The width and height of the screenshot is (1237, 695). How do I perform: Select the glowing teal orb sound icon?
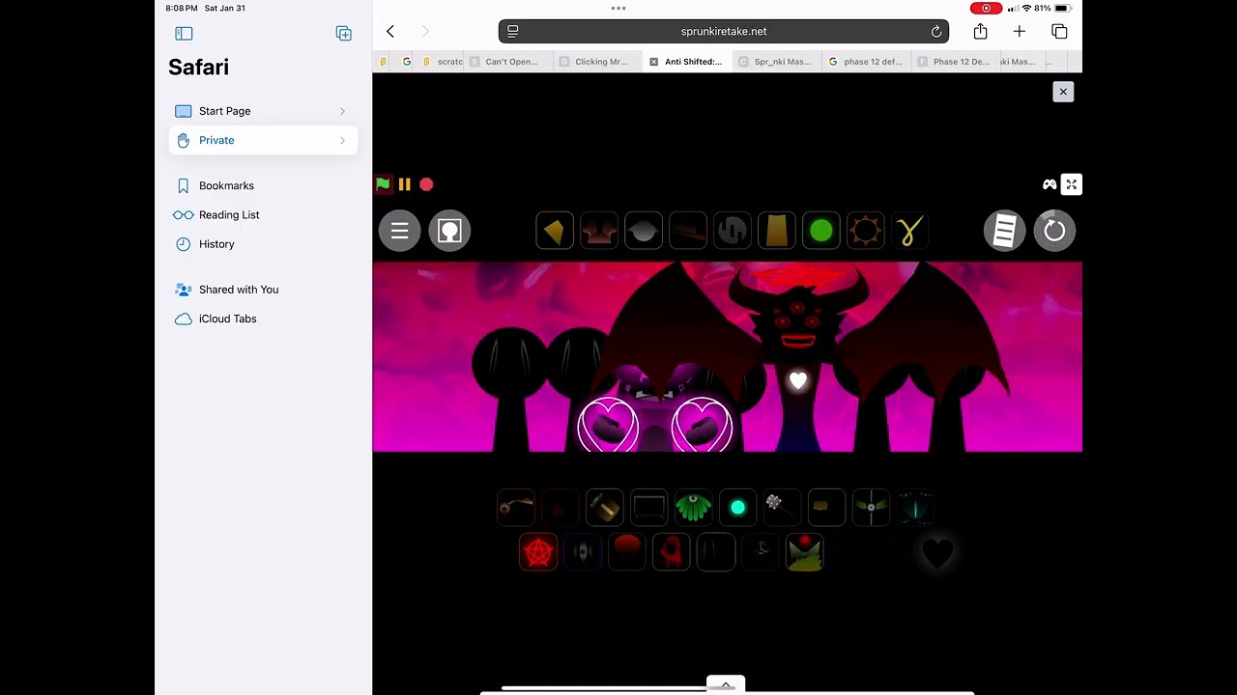tap(738, 507)
